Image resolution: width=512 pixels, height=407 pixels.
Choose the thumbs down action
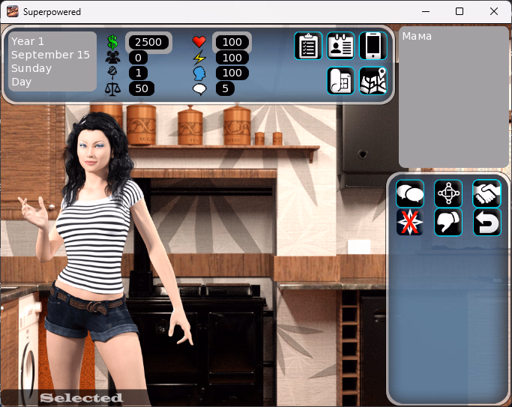point(448,223)
